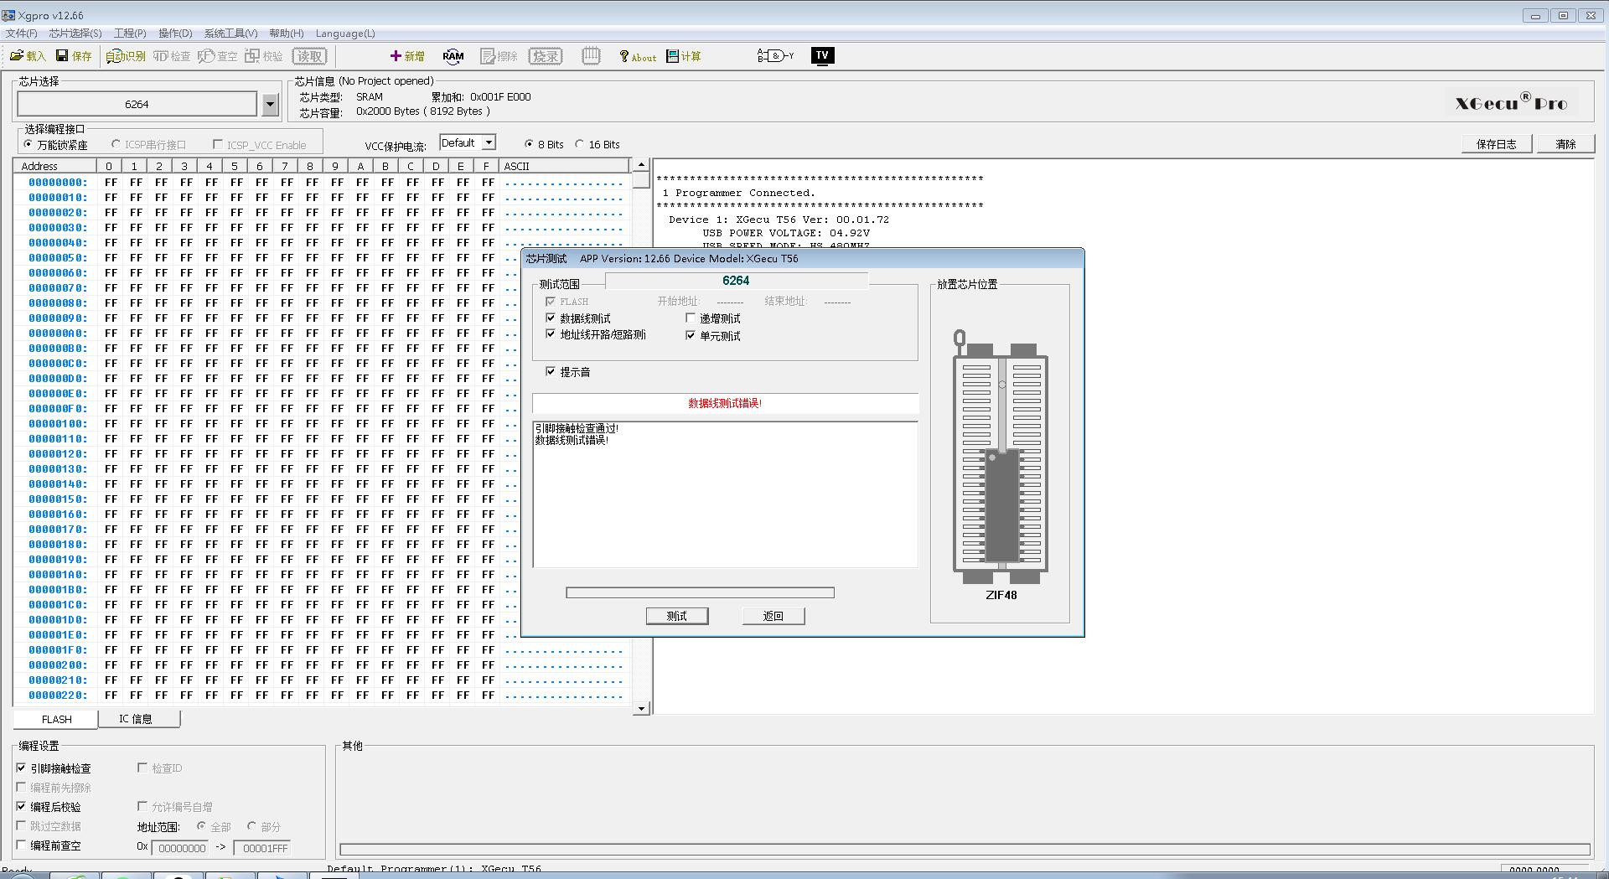Screen dimensions: 1609x879
Task: Uncheck the 提示音 sound checkbox
Action: 551,371
